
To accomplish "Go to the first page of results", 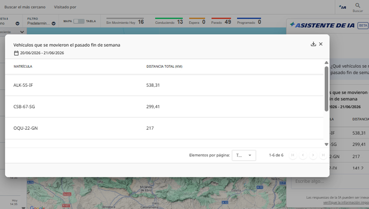I will pyautogui.click(x=293, y=155).
